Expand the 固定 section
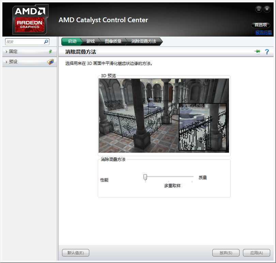Screen dimensions: 276x263 click(x=14, y=52)
